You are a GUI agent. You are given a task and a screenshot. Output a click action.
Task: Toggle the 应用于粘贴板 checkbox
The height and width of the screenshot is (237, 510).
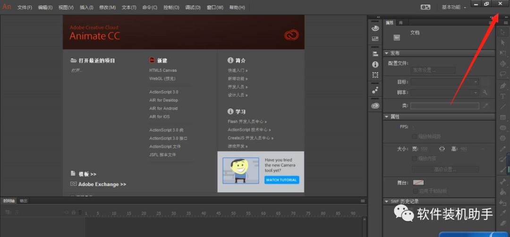pyautogui.click(x=415, y=191)
